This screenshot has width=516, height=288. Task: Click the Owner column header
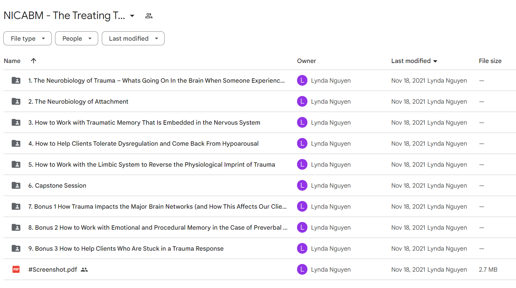click(x=306, y=61)
